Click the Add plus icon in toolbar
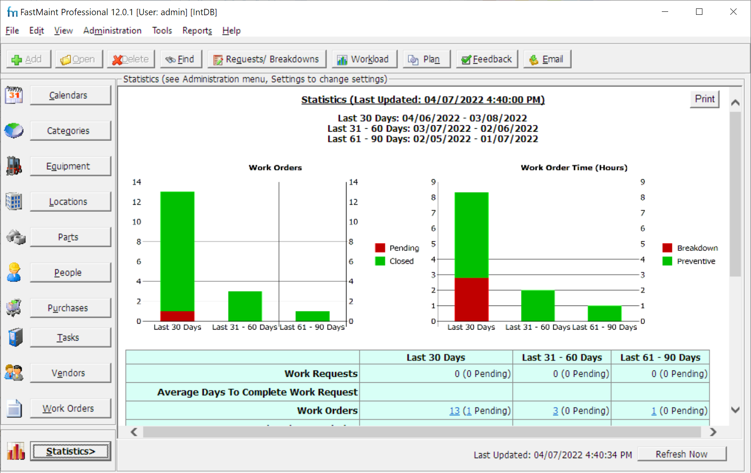Viewport: 751px width, 473px height. (x=17, y=59)
